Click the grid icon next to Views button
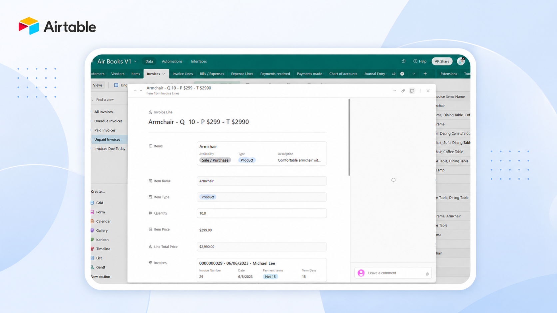The image size is (557, 313). click(116, 85)
